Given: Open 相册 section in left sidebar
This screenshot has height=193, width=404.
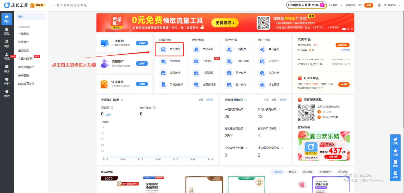Looking at the screenshot, I should coord(7,69).
